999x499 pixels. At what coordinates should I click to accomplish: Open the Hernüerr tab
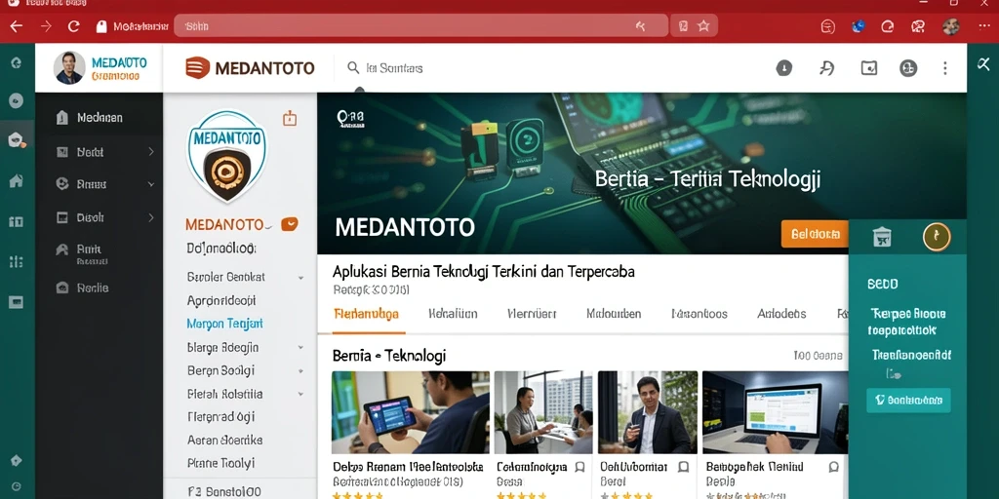532,314
